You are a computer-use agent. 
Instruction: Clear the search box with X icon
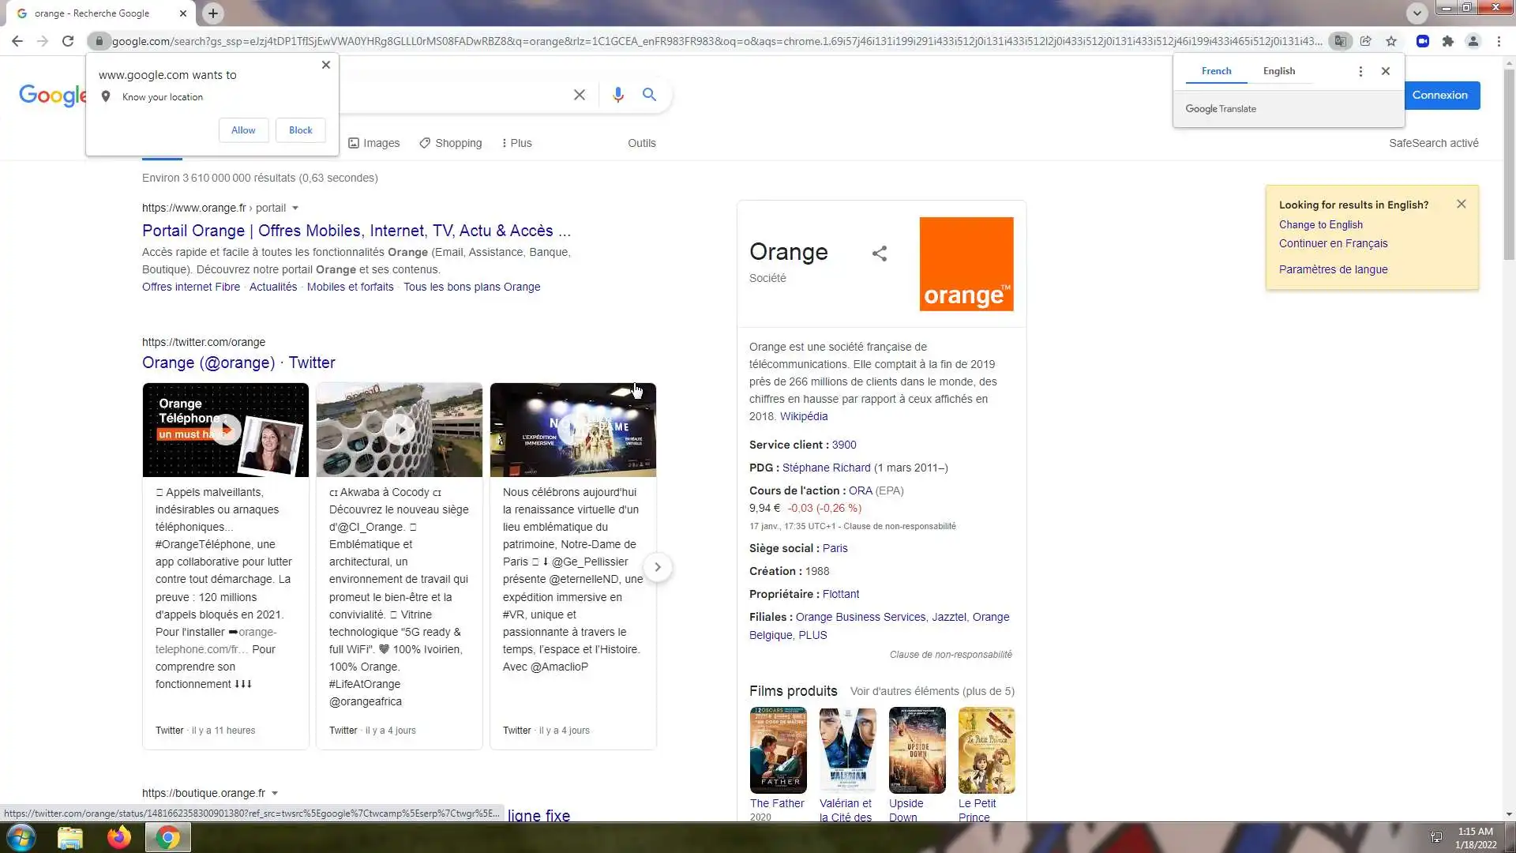click(579, 95)
